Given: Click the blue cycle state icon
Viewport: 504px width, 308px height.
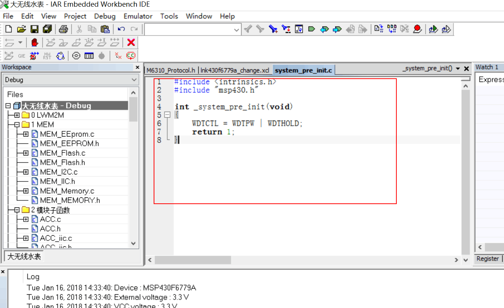Looking at the screenshot, I should point(60,56).
